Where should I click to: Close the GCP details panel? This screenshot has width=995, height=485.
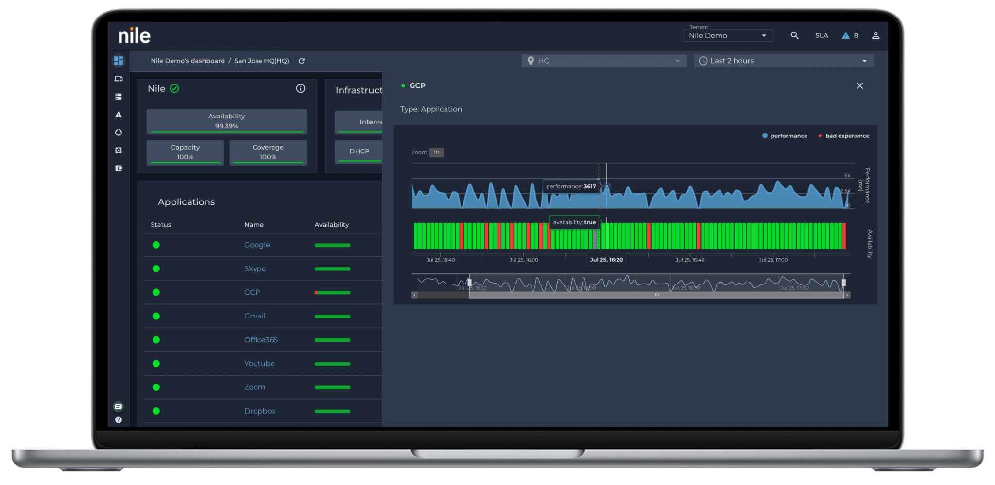(x=859, y=86)
